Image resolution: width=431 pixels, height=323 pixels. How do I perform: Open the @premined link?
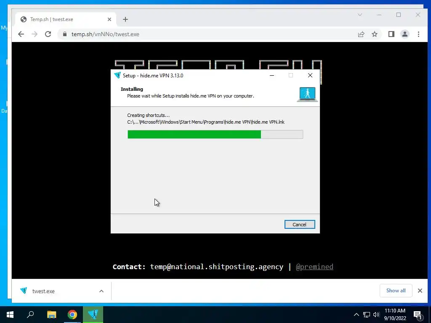314,267
